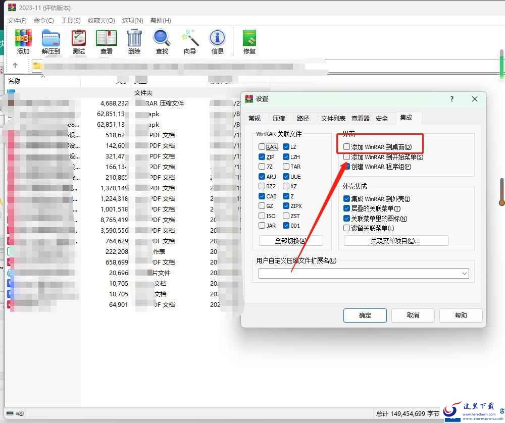Open the 文件(F) menu
Screen dimensions: 505x423
[x=17, y=21]
